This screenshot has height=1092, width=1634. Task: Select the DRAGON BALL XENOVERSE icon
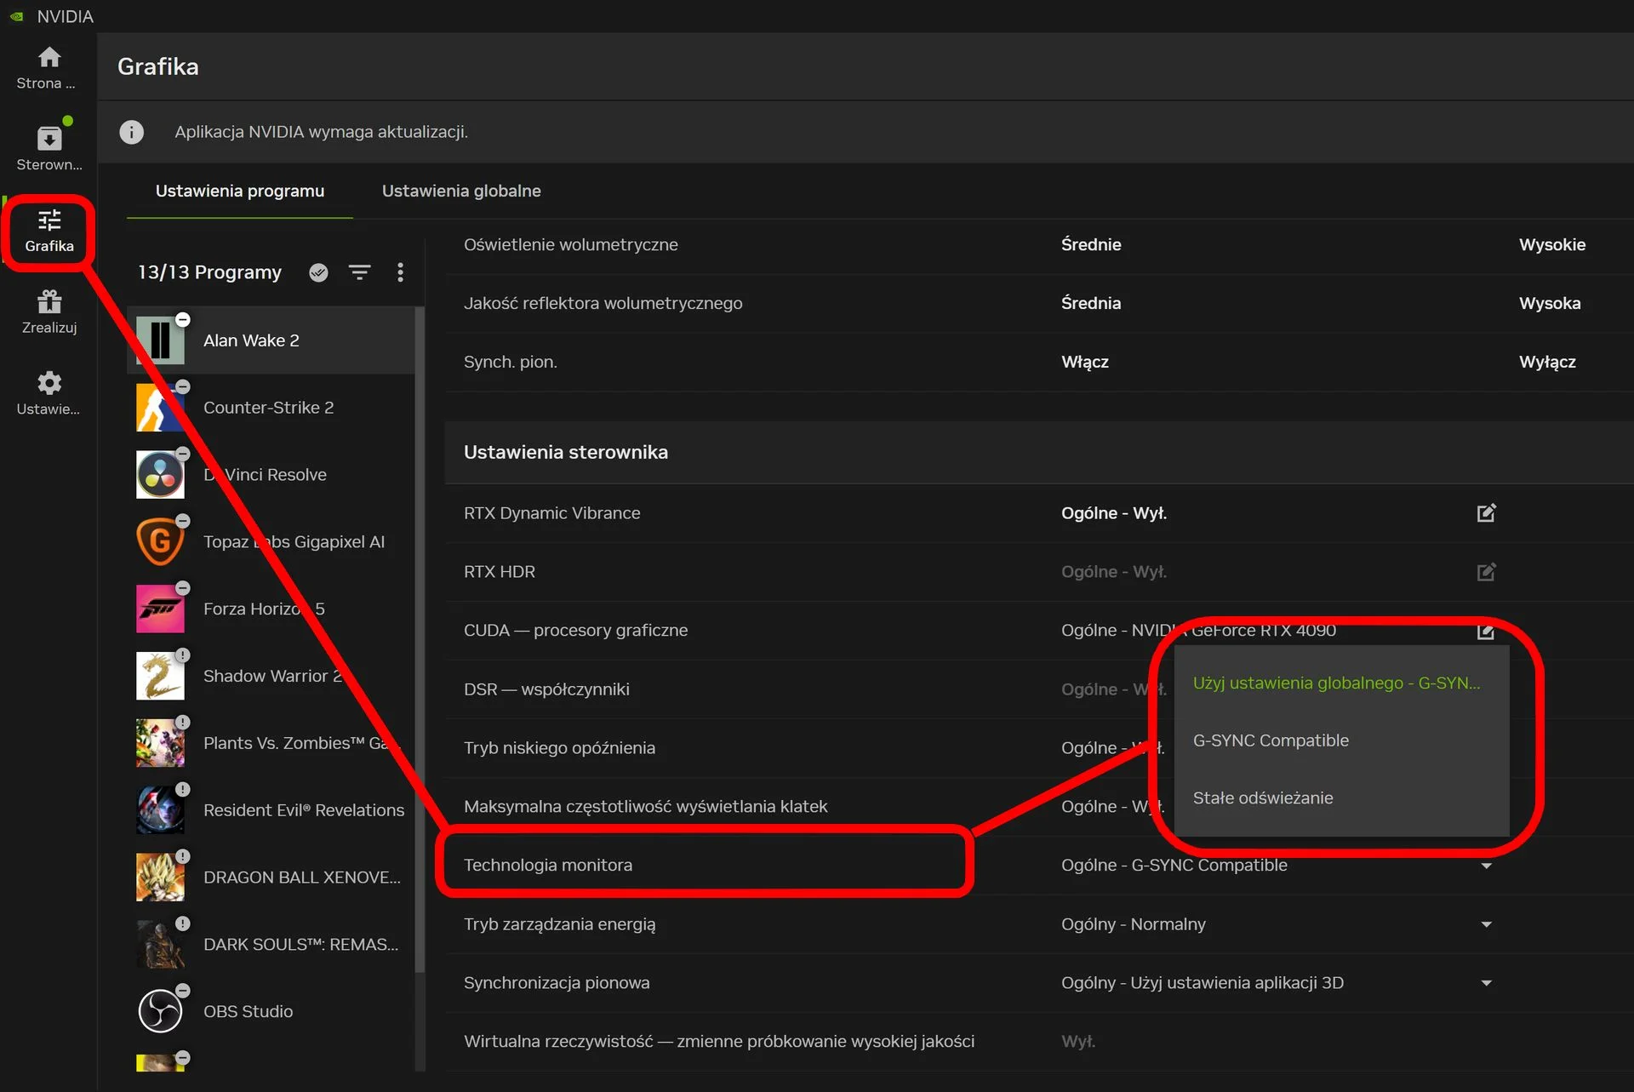click(x=160, y=878)
